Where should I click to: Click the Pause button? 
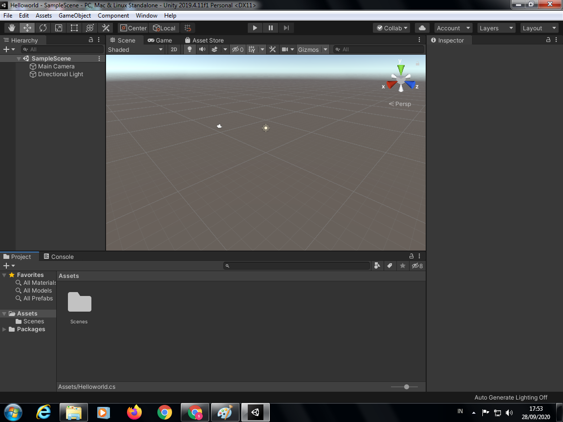click(271, 28)
